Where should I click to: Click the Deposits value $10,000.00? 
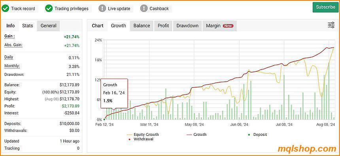(x=70, y=124)
